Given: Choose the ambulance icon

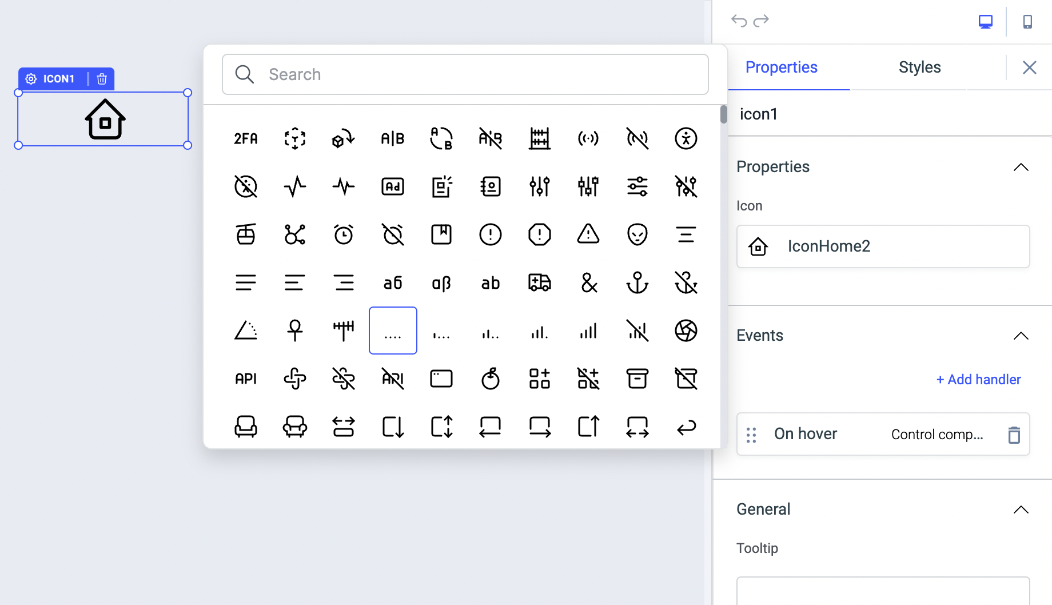Looking at the screenshot, I should (539, 282).
